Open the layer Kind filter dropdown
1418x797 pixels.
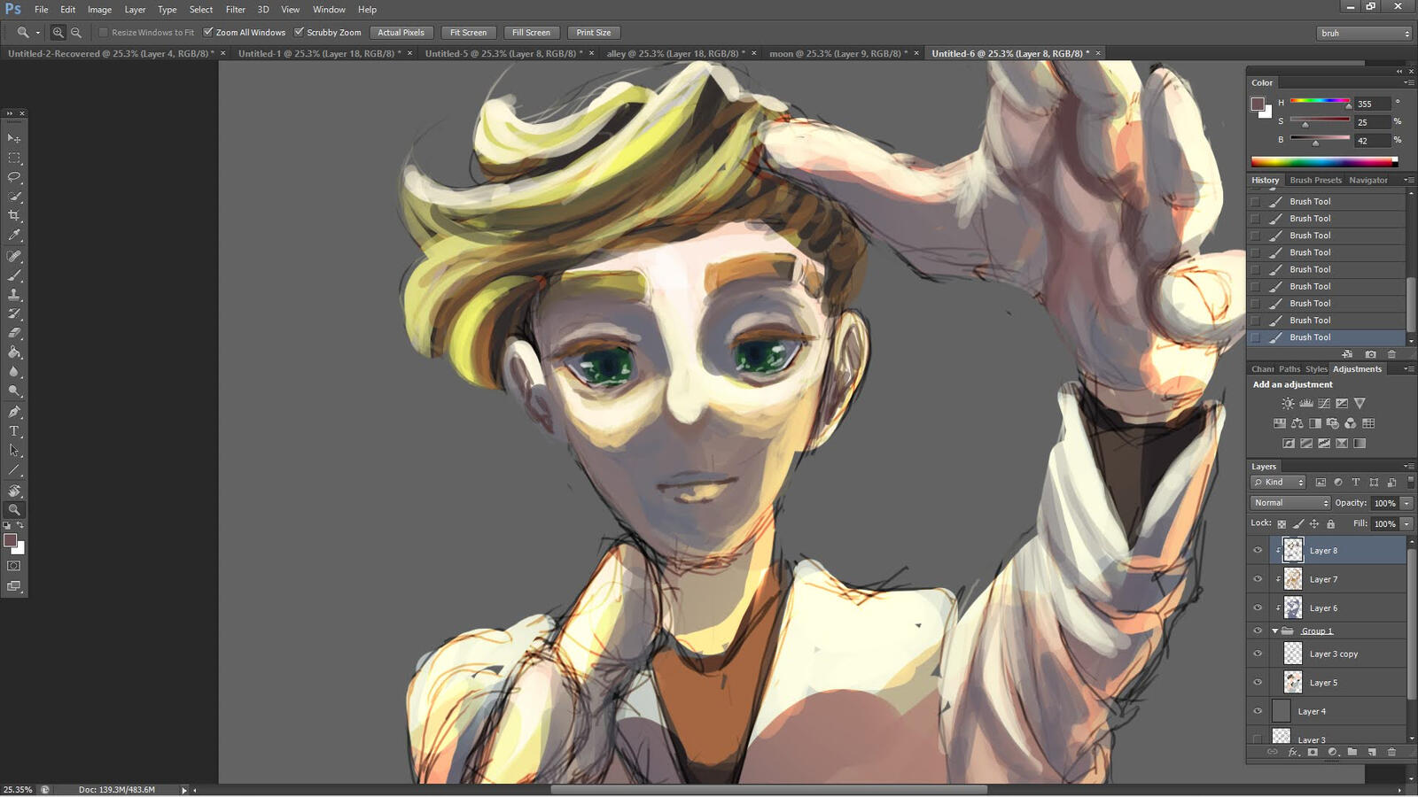pyautogui.click(x=1279, y=483)
